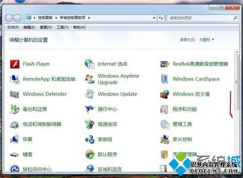Expand the address bar history dropdown arrow
243x178 pixels.
pos(154,18)
